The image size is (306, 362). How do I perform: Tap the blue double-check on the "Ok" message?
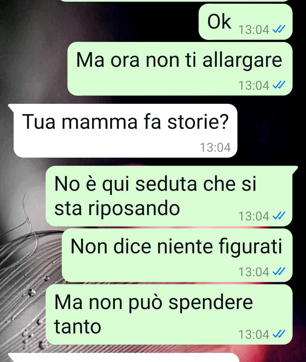(x=278, y=29)
